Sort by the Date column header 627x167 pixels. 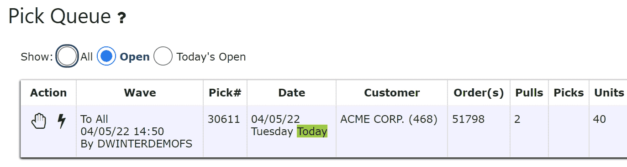[291, 93]
